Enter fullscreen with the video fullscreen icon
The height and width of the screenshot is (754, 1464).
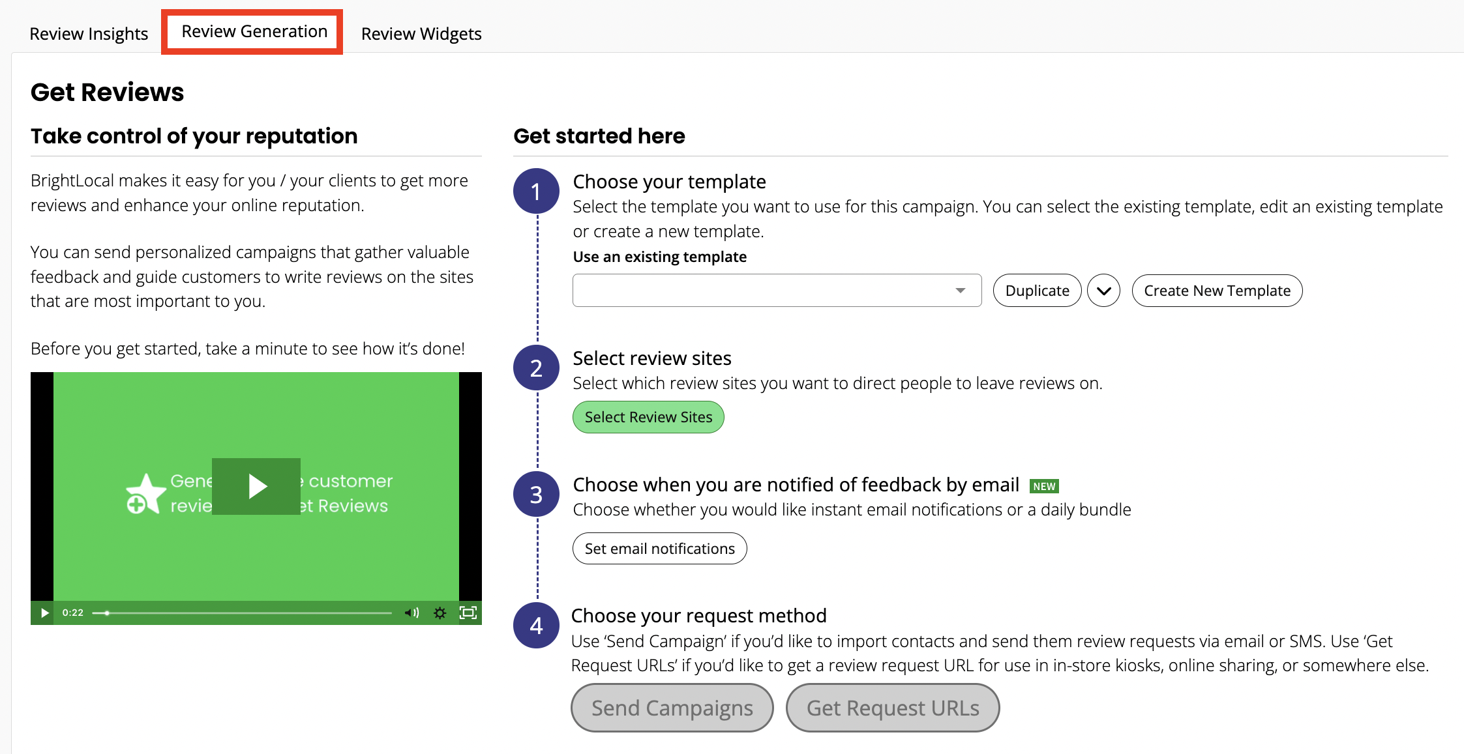pyautogui.click(x=468, y=613)
